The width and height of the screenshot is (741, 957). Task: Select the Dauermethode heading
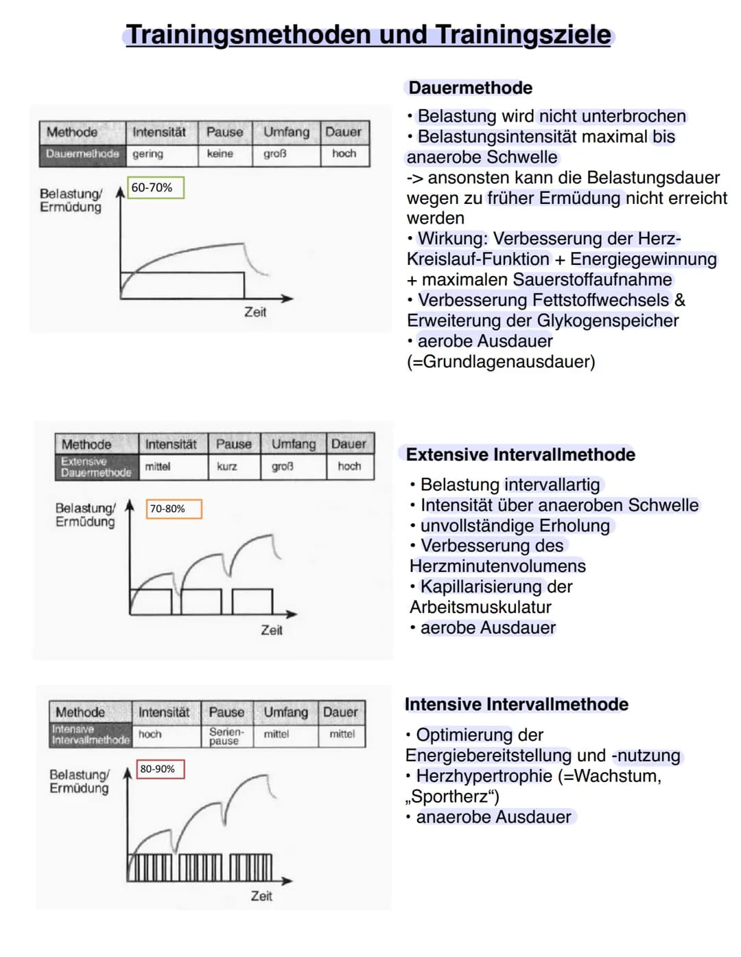470,88
